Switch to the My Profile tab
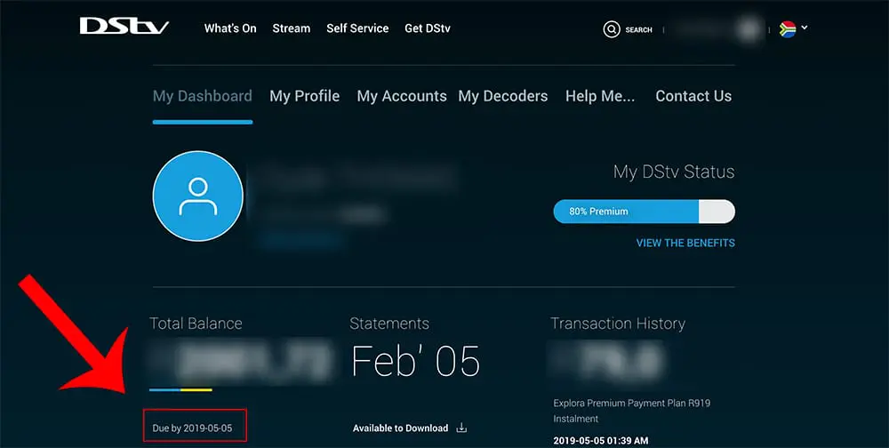The width and height of the screenshot is (889, 448). coord(304,96)
